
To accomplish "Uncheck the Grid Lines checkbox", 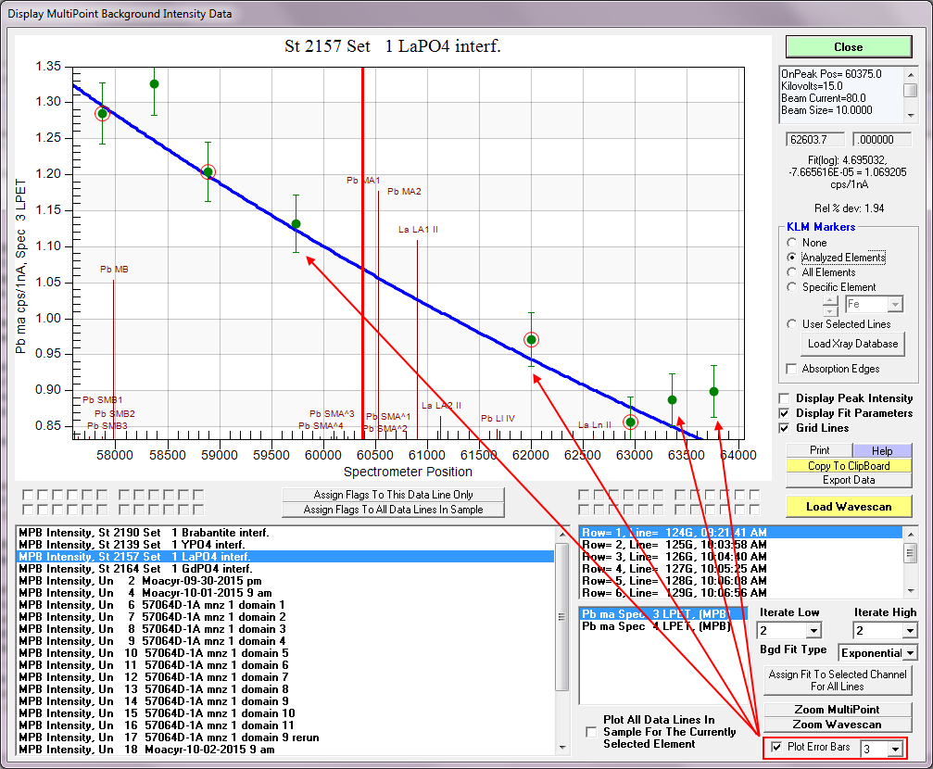I will pos(786,428).
